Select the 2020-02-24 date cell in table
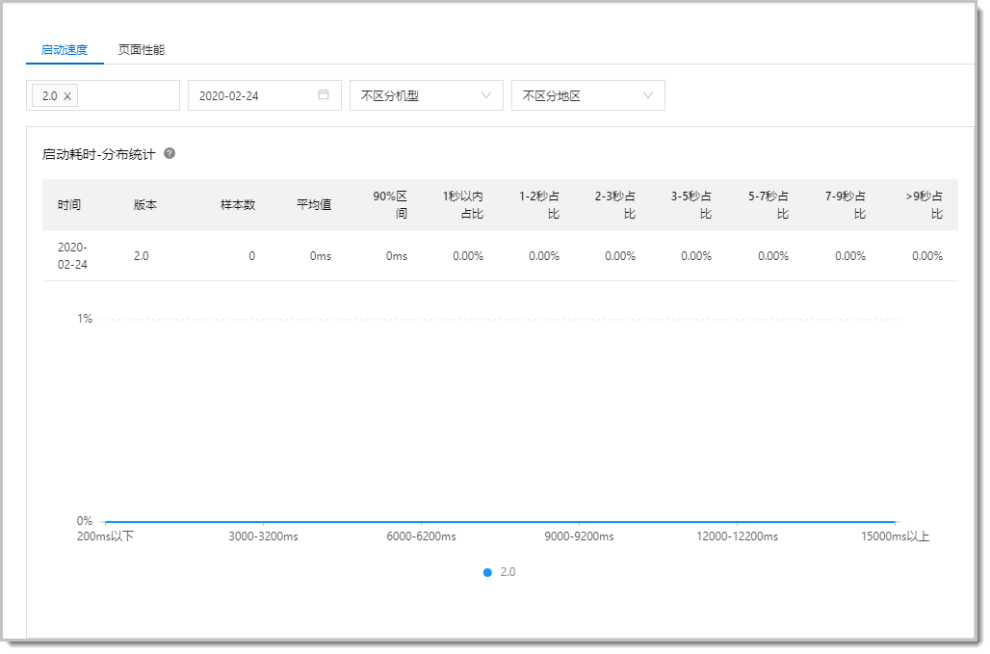This screenshot has width=990, height=654. tap(72, 255)
